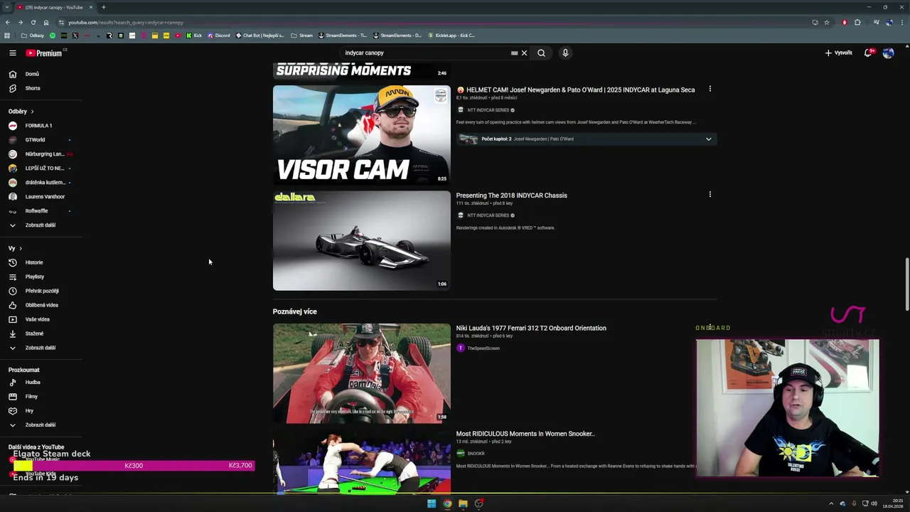Open the browser home button
Viewport: 910px width, 512px height.
coord(46,23)
